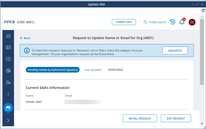206x129 pixels.
Task: Click the REQUESTS button
Action: tap(175, 50)
